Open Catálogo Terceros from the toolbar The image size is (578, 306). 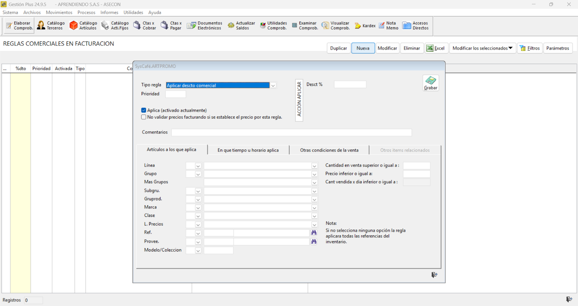pyautogui.click(x=41, y=25)
